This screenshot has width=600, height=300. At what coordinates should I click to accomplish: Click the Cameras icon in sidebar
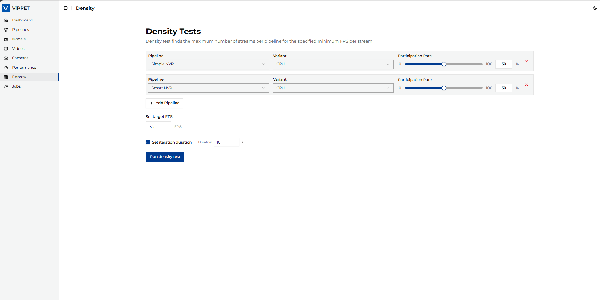pos(6,58)
